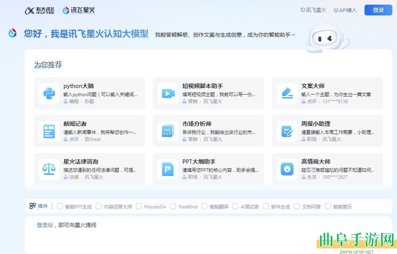
Task: Click the 周报小助理 note icon
Action: [x=287, y=131]
